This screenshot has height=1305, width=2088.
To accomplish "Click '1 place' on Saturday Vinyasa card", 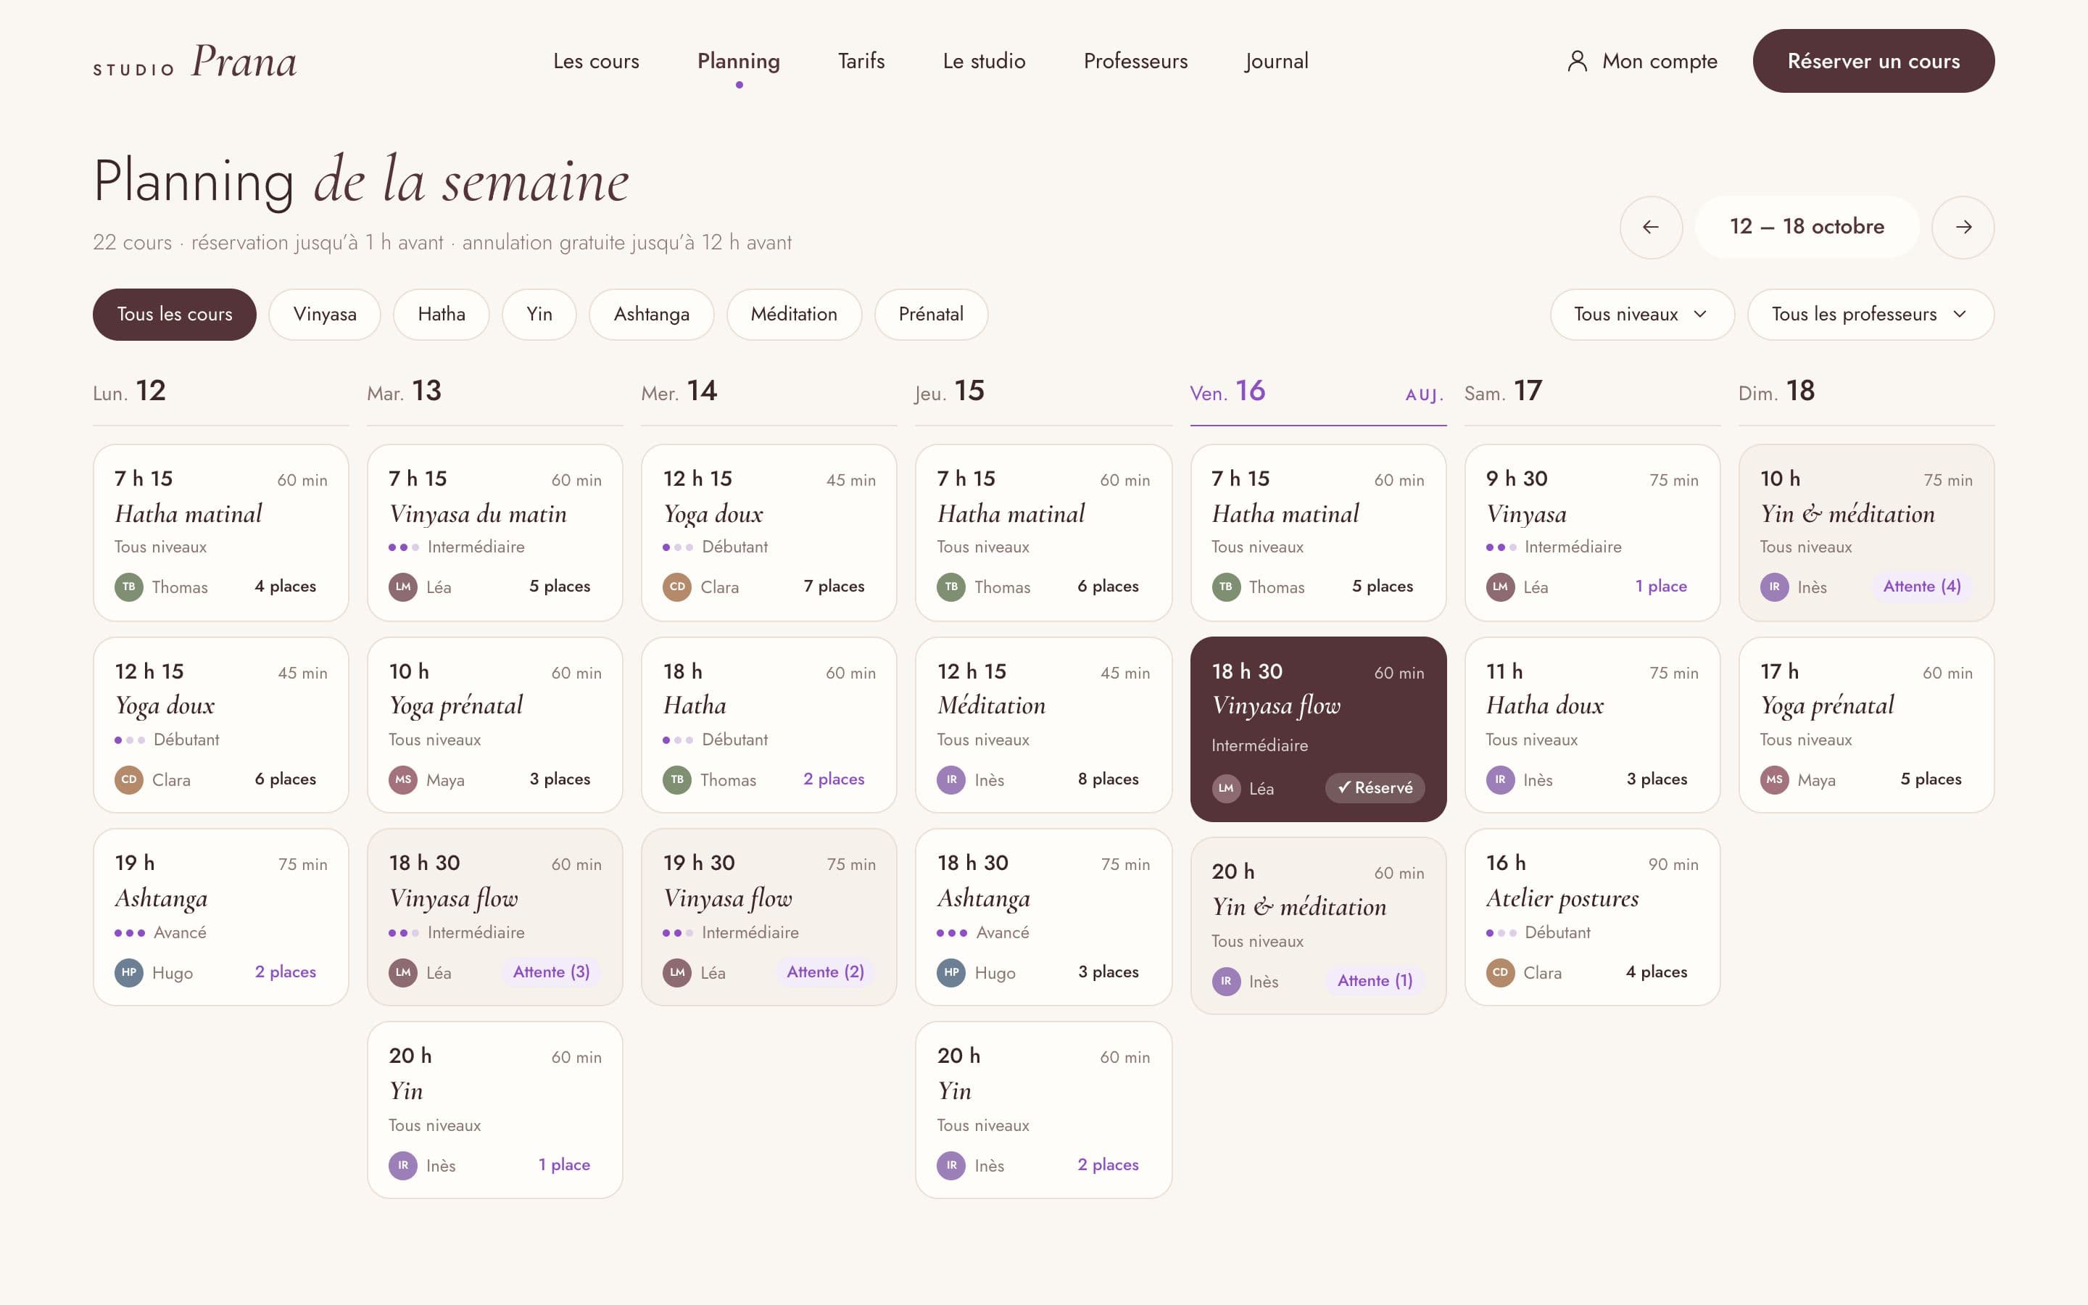I will click(1661, 586).
